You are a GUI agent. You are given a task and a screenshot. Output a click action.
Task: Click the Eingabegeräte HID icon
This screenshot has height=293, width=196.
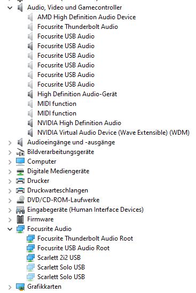pyautogui.click(x=20, y=210)
